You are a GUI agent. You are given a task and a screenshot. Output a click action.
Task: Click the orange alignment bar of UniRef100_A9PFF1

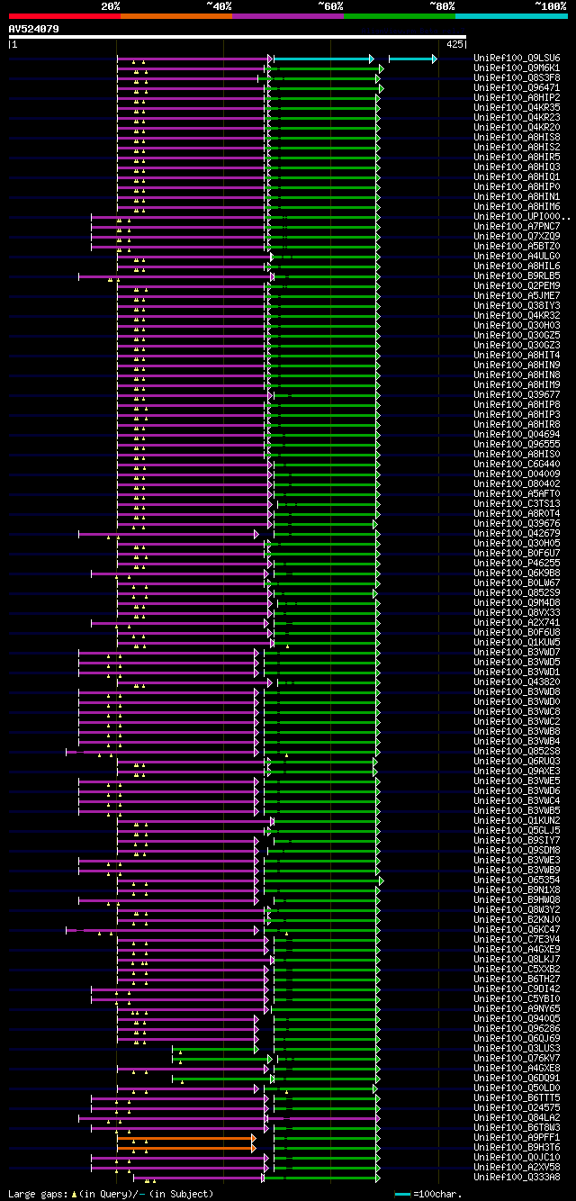tap(185, 1138)
